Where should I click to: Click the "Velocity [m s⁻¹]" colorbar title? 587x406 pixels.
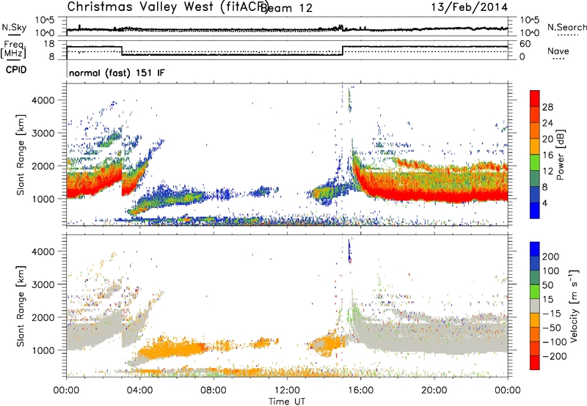pyautogui.click(x=574, y=306)
